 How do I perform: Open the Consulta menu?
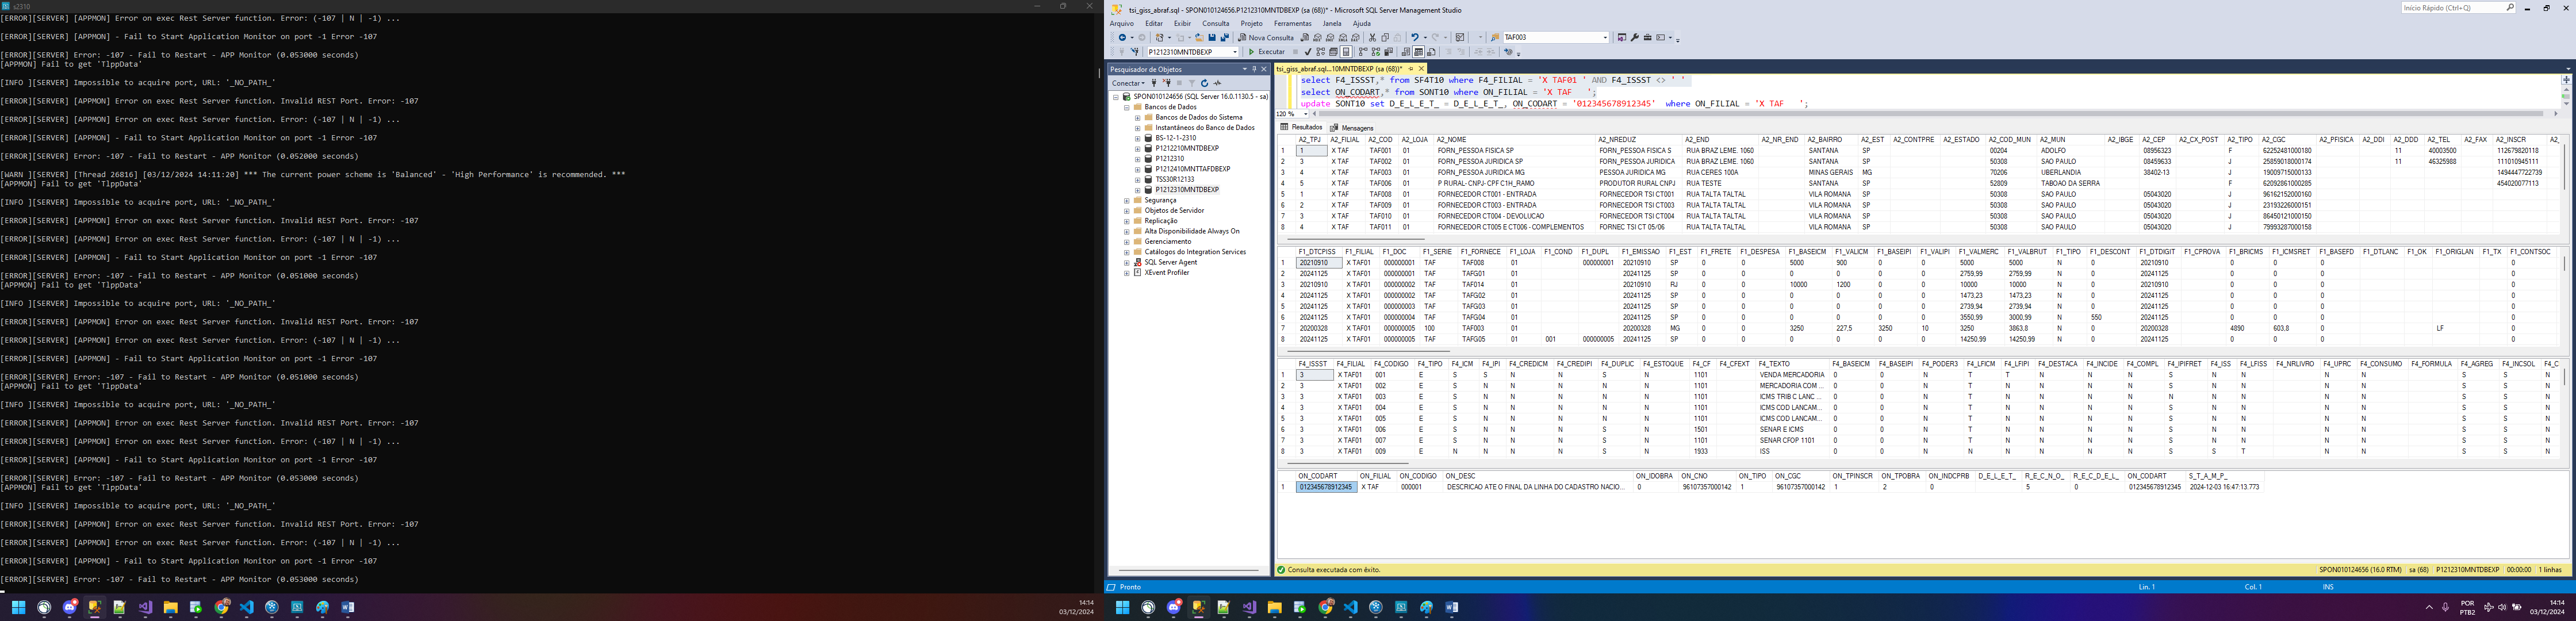coord(1215,24)
